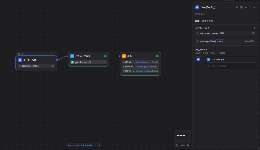Select the 設定 tab
The width and height of the screenshot is (260, 150).
tap(197, 21)
